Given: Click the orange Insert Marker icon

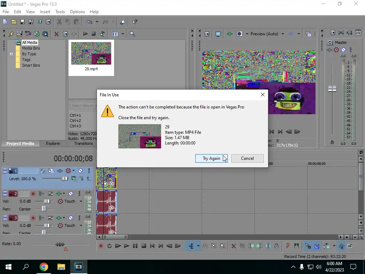Looking at the screenshot, I should coord(288,246).
